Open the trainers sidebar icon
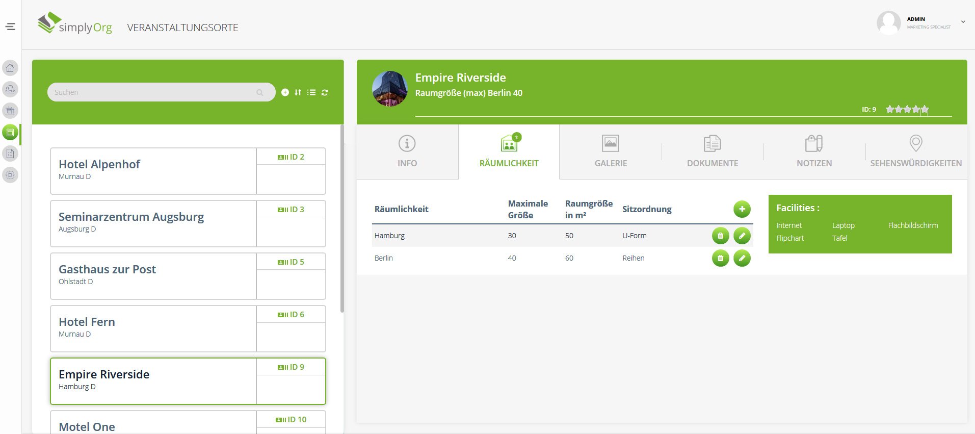 (10, 89)
